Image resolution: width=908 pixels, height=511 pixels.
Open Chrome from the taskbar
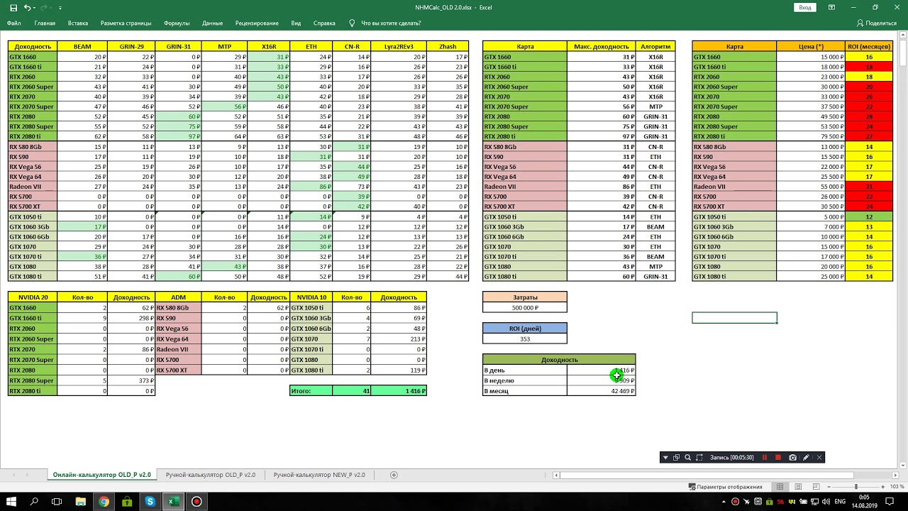click(104, 502)
